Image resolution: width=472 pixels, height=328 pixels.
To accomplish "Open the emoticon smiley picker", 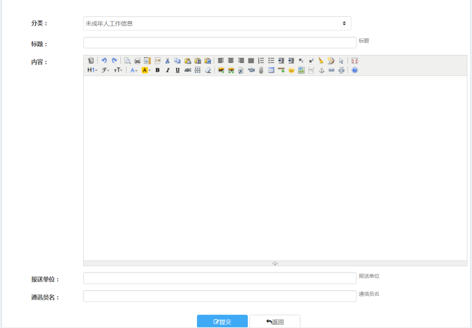I will pos(291,70).
